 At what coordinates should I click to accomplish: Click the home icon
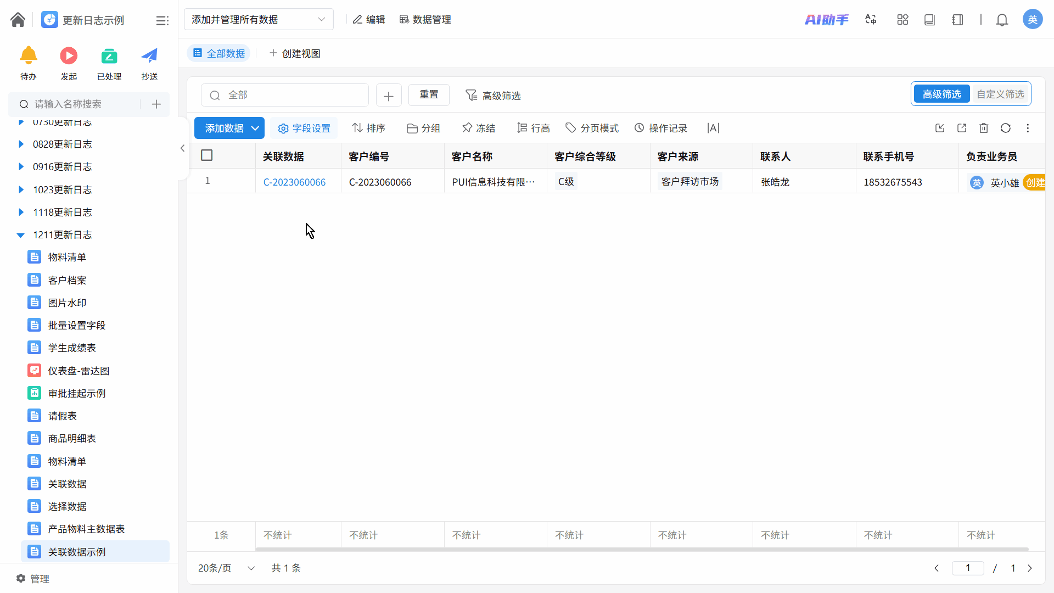click(18, 20)
